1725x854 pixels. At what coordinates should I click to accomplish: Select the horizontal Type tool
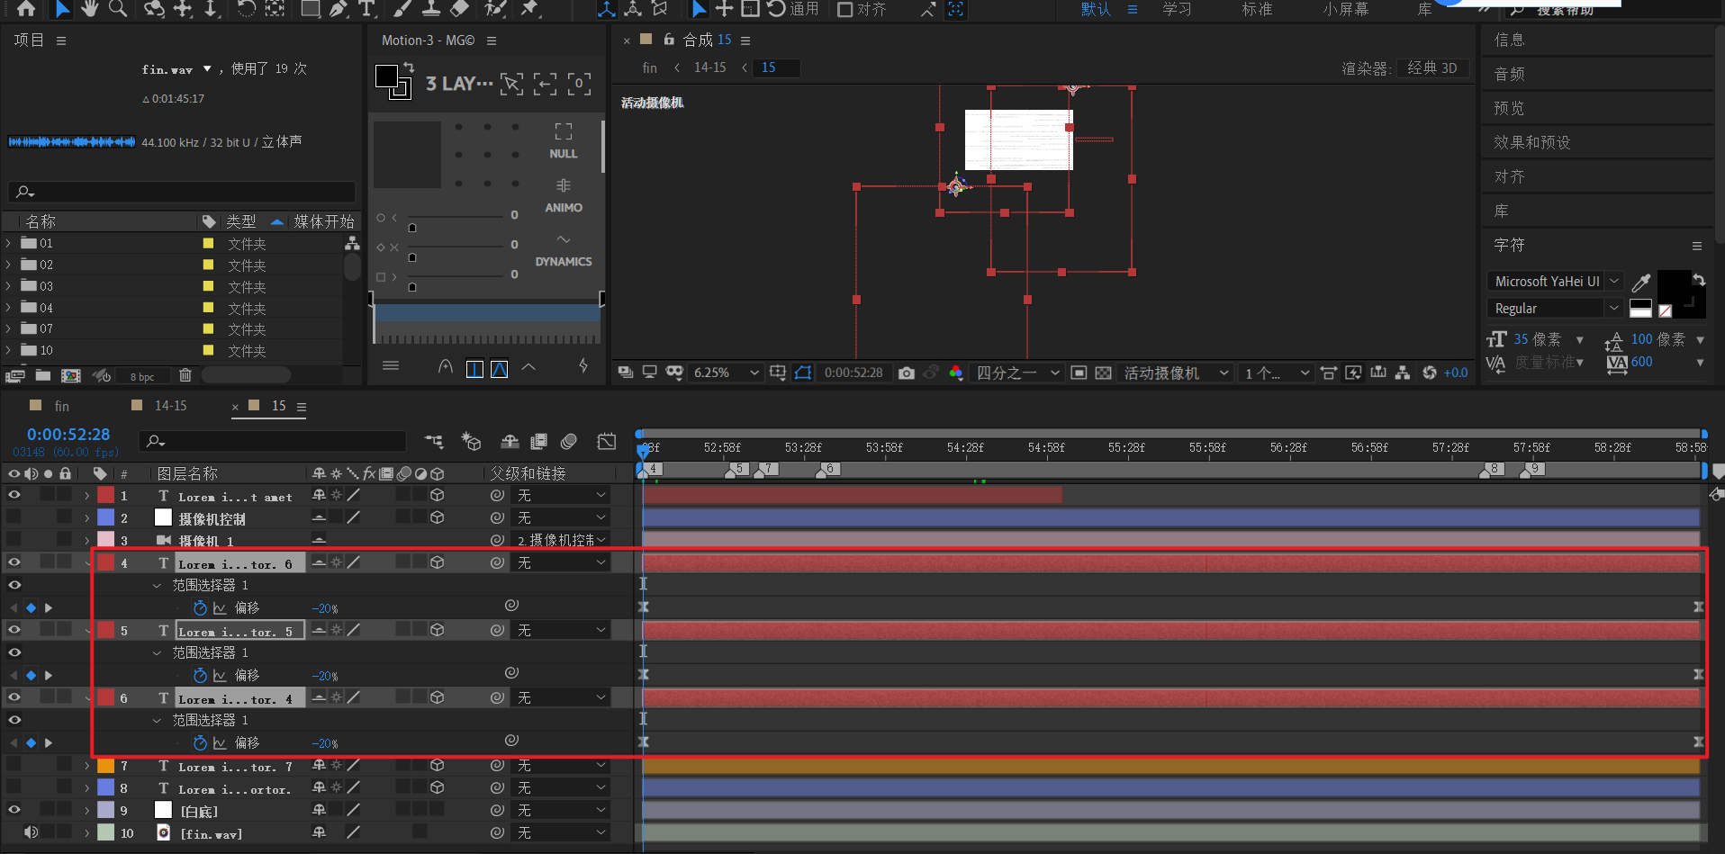click(x=366, y=9)
